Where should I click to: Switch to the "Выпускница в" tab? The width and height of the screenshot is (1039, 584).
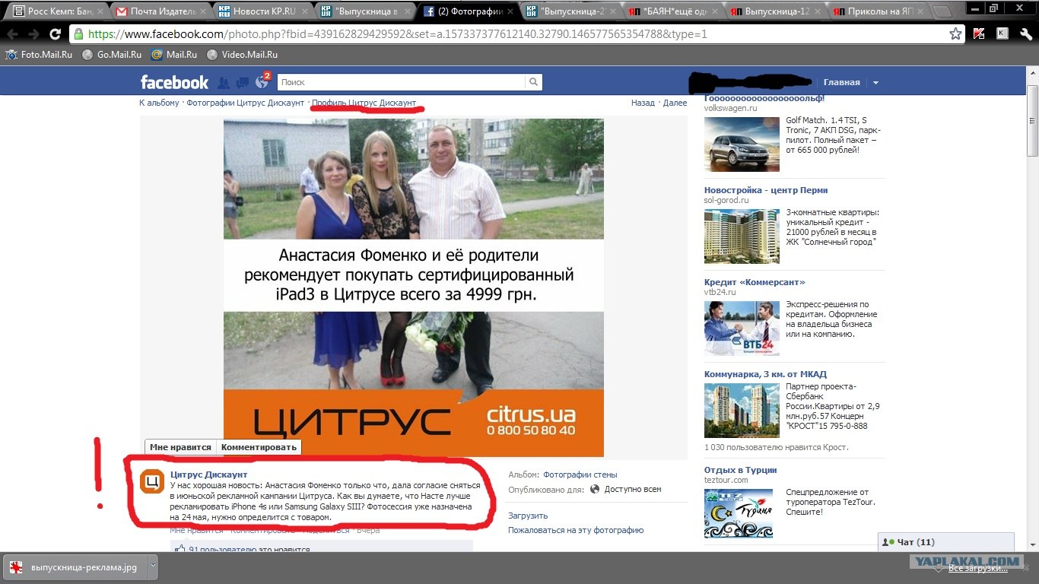pyautogui.click(x=365, y=11)
